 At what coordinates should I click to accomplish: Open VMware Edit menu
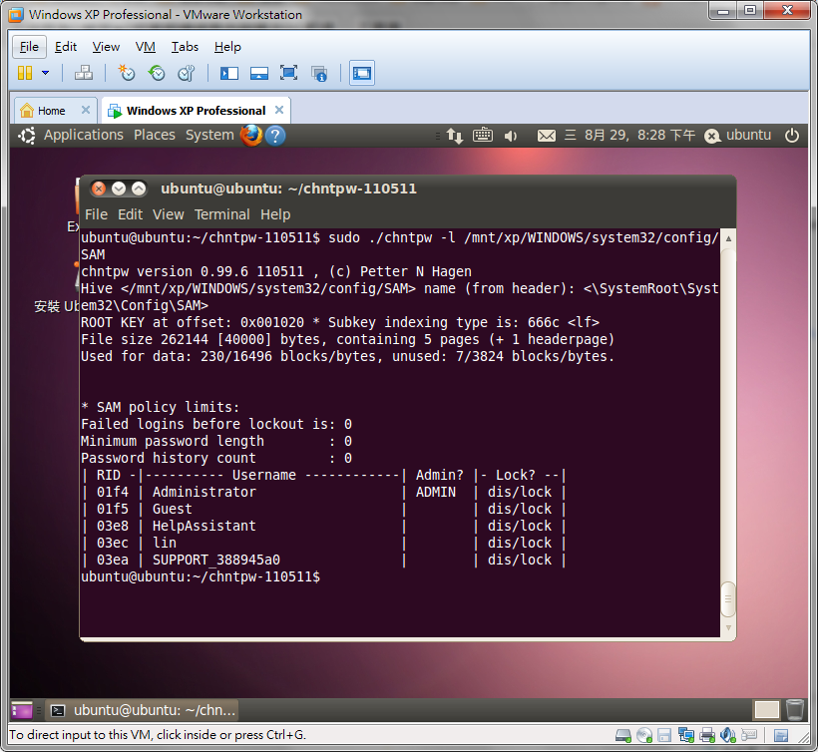tap(66, 47)
